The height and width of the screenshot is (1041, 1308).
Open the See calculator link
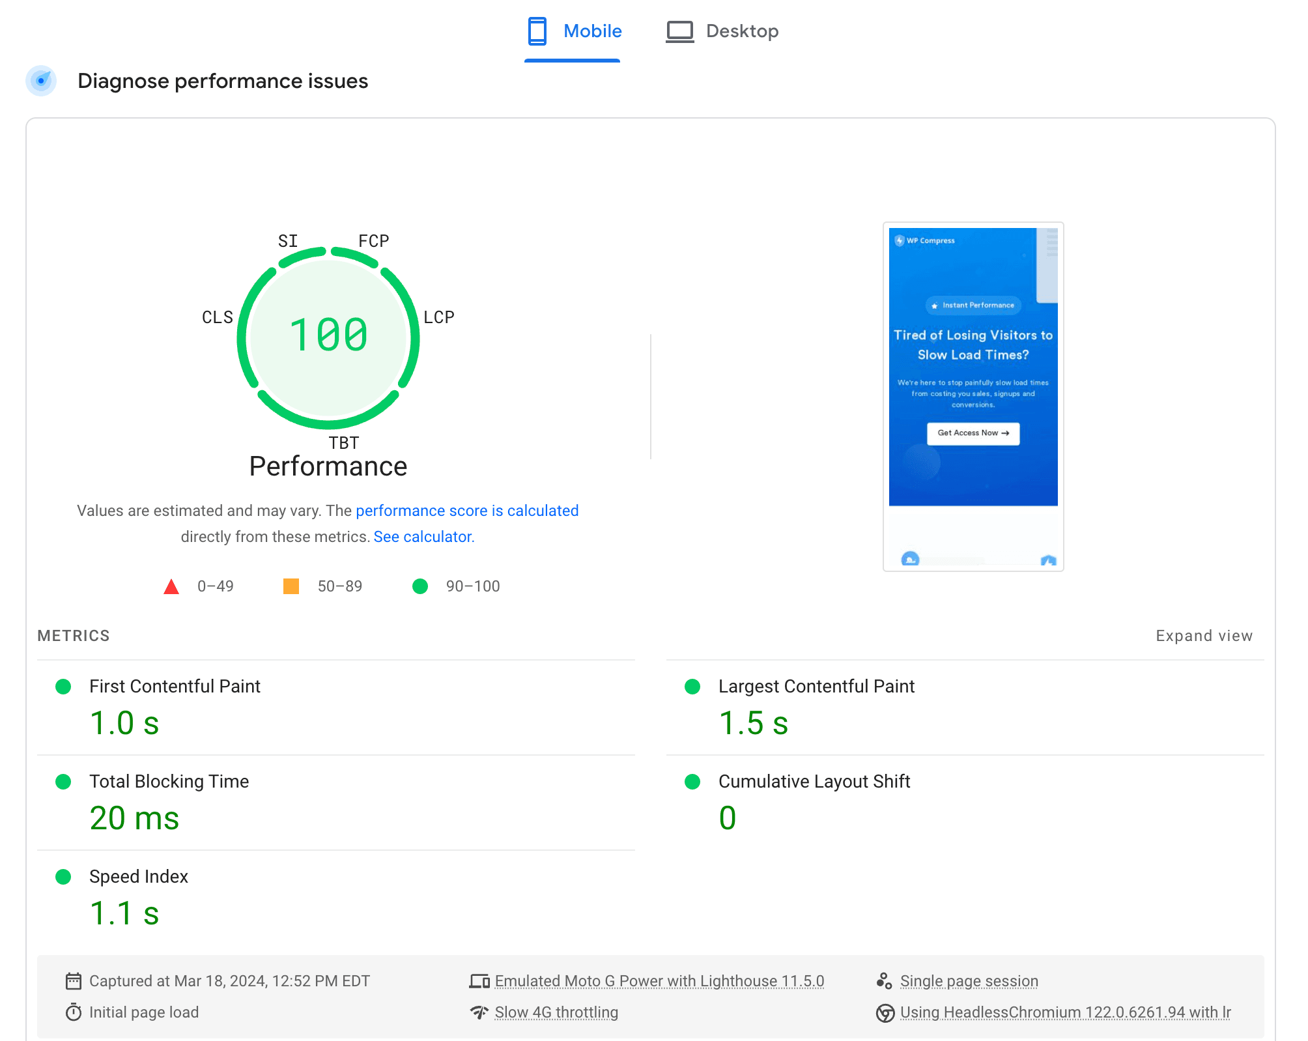tap(422, 536)
